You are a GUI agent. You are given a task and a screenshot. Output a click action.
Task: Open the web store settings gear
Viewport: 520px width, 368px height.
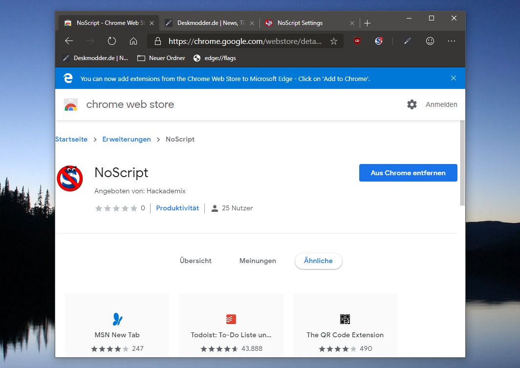(412, 104)
